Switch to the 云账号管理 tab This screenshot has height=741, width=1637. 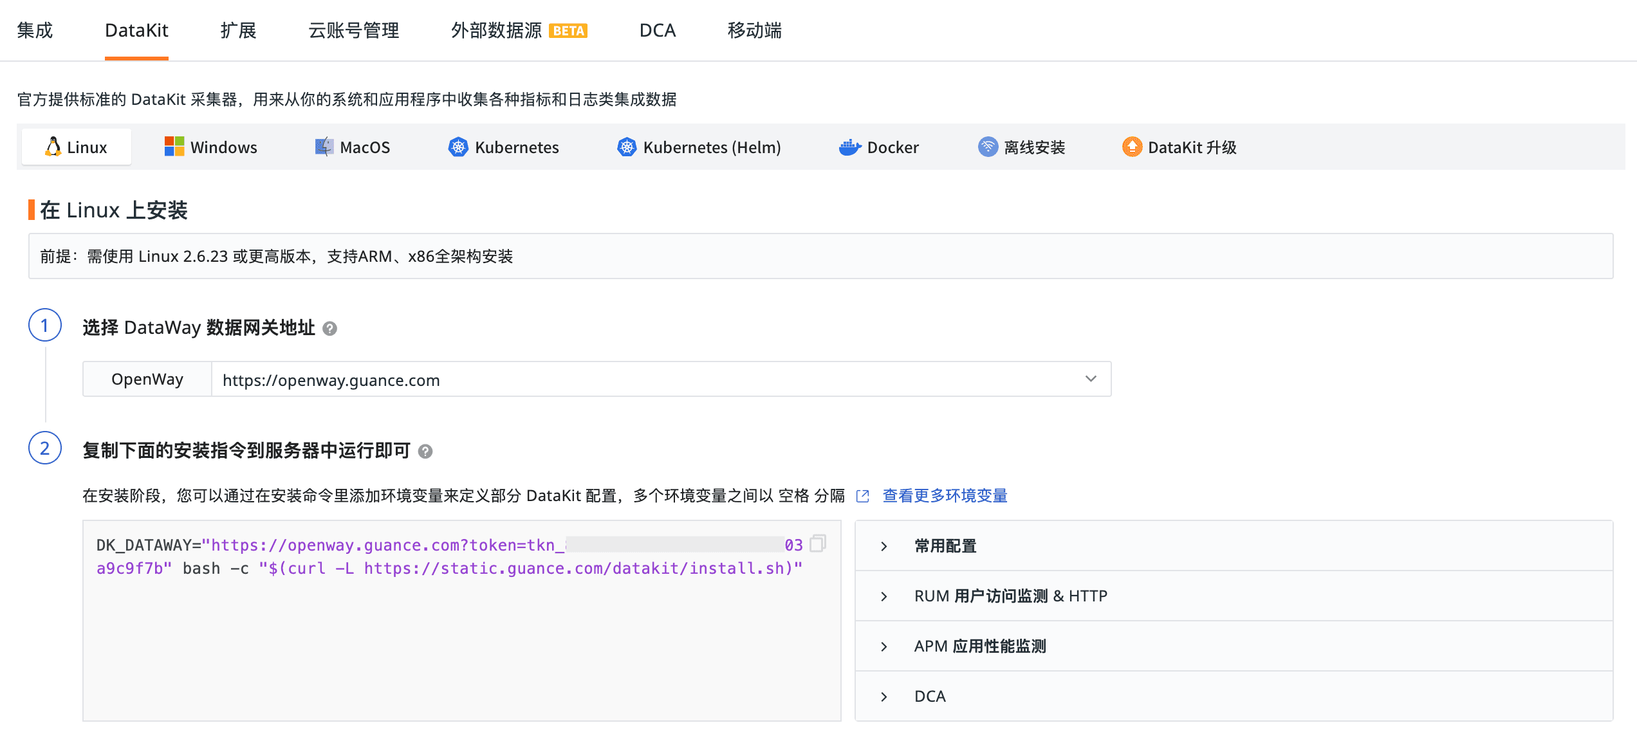353,30
